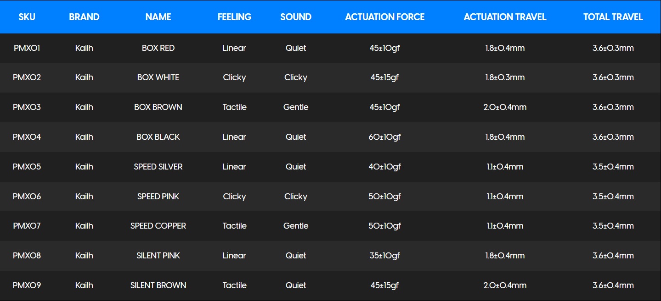Click the ACTUATION TRAVEL header
Viewport: 661px width, 301px height.
pos(505,17)
